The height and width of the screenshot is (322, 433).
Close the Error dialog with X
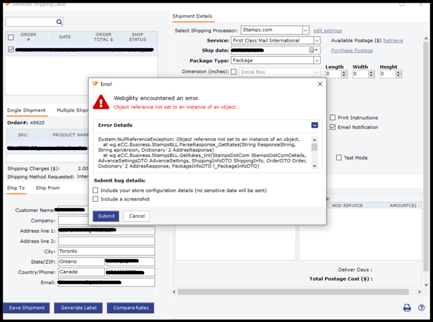click(320, 84)
